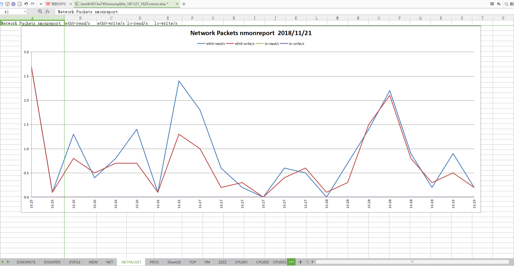514x266 pixels.
Task: Select cell containing eth0-read/s
Action: point(80,23)
